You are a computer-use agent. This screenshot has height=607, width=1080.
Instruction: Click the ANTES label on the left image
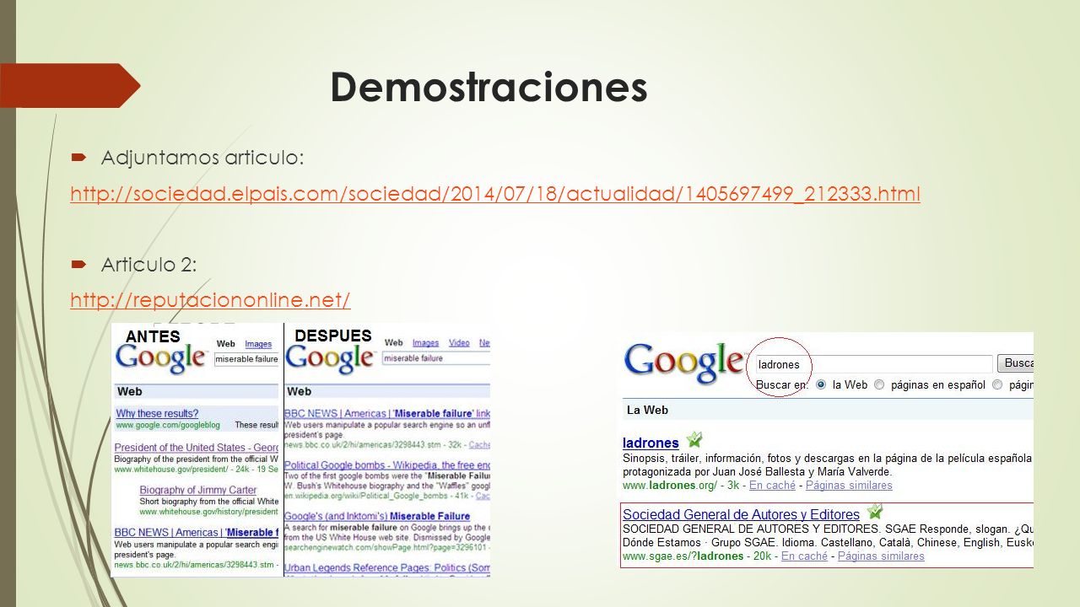(153, 336)
